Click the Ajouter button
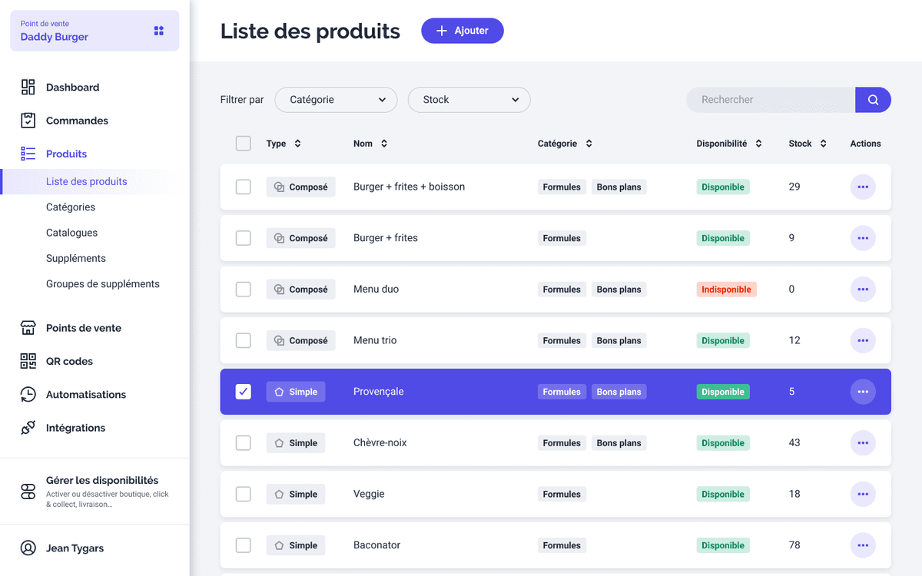The image size is (922, 576). pos(462,31)
